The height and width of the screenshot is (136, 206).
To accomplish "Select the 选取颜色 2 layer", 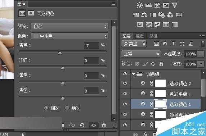I will click(166, 83).
